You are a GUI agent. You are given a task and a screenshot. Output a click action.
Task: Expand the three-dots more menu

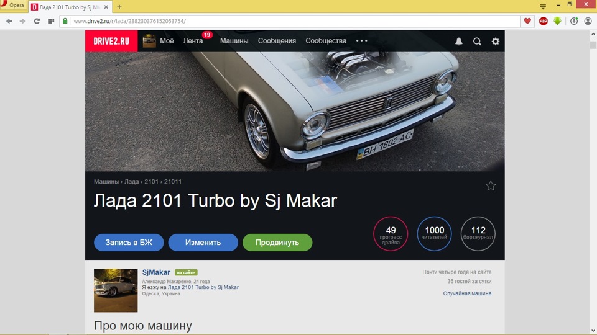point(362,41)
